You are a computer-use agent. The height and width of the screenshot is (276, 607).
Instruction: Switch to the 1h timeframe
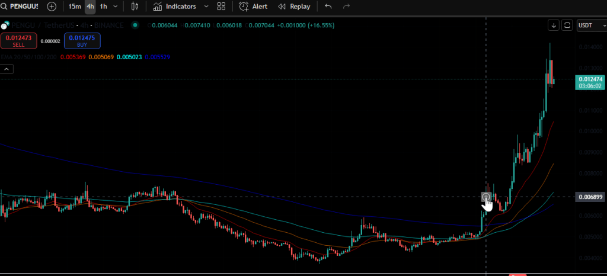(103, 7)
